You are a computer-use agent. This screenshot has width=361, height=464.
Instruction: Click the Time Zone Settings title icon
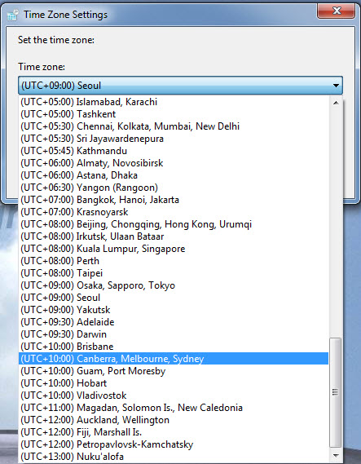[x=13, y=15]
